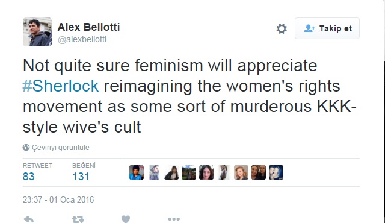Click the @alexbellotti handle
This screenshot has height=223, width=385.
[x=82, y=39]
